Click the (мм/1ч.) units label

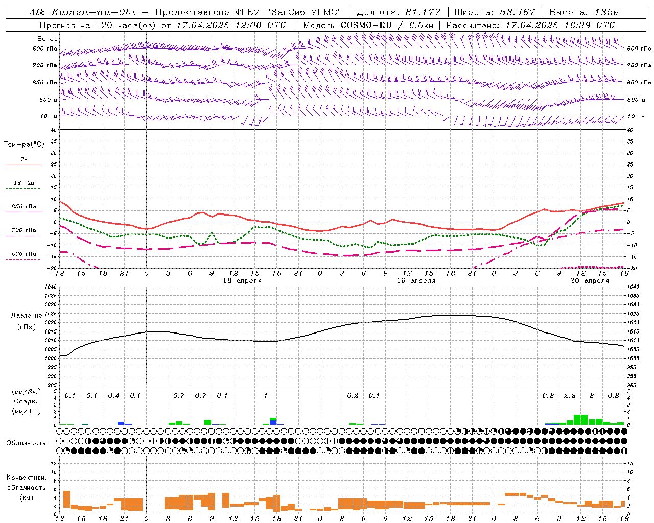click(27, 411)
